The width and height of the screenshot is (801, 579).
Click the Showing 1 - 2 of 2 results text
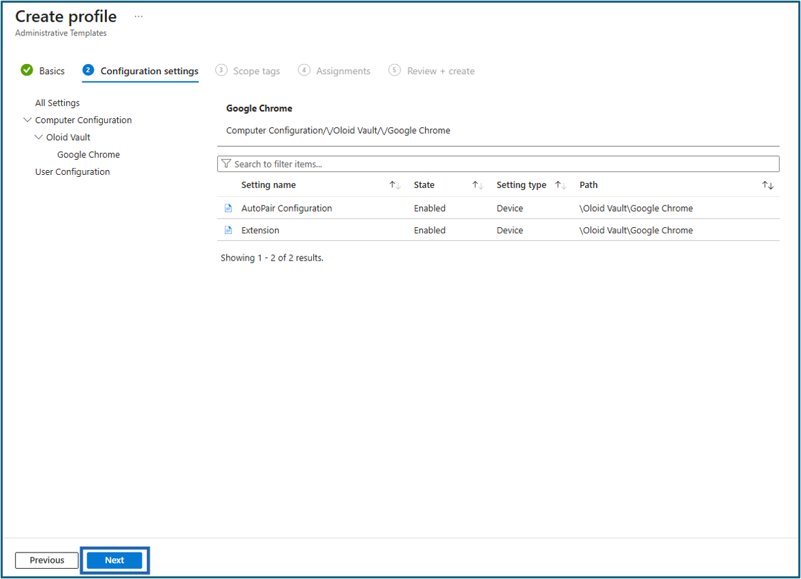click(x=272, y=258)
